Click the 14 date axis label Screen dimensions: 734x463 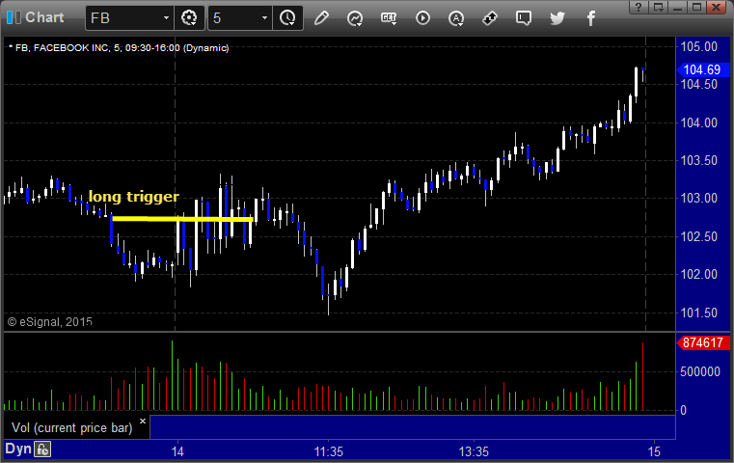pos(177,451)
